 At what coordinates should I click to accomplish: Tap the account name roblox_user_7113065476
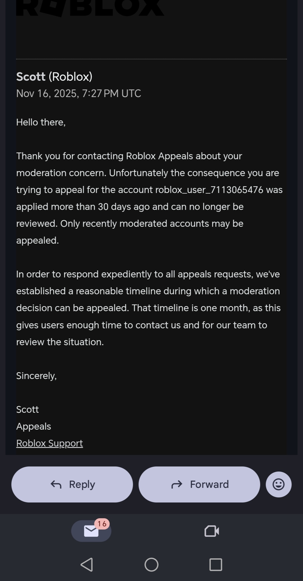pyautogui.click(x=209, y=190)
